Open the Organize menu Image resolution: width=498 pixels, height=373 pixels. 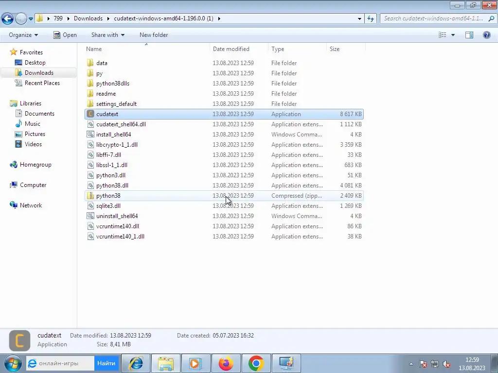(23, 35)
